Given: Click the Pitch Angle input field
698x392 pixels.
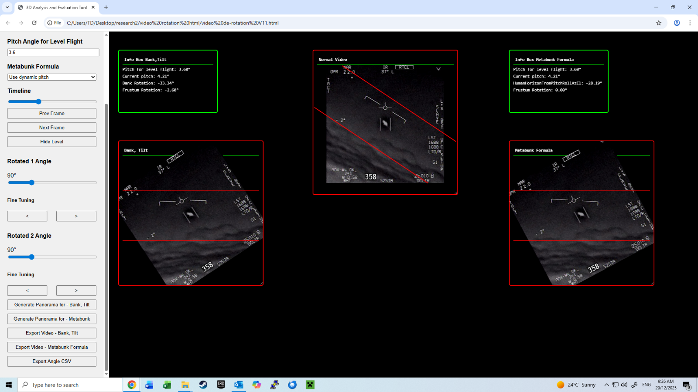Looking at the screenshot, I should click(53, 52).
